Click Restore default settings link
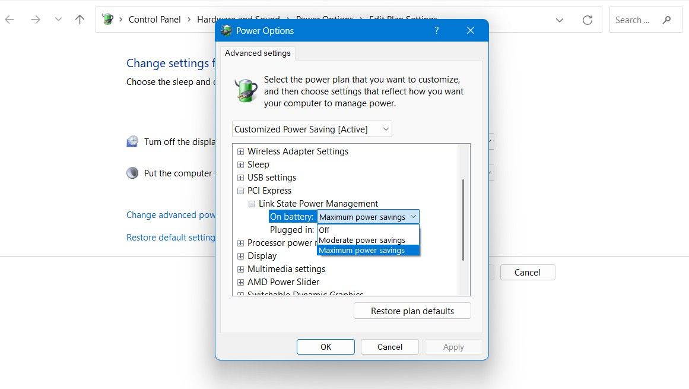 [x=170, y=238]
